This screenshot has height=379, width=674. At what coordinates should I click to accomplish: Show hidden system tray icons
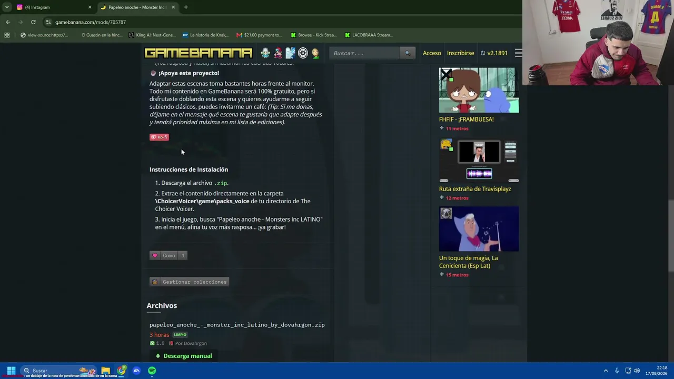tap(606, 371)
